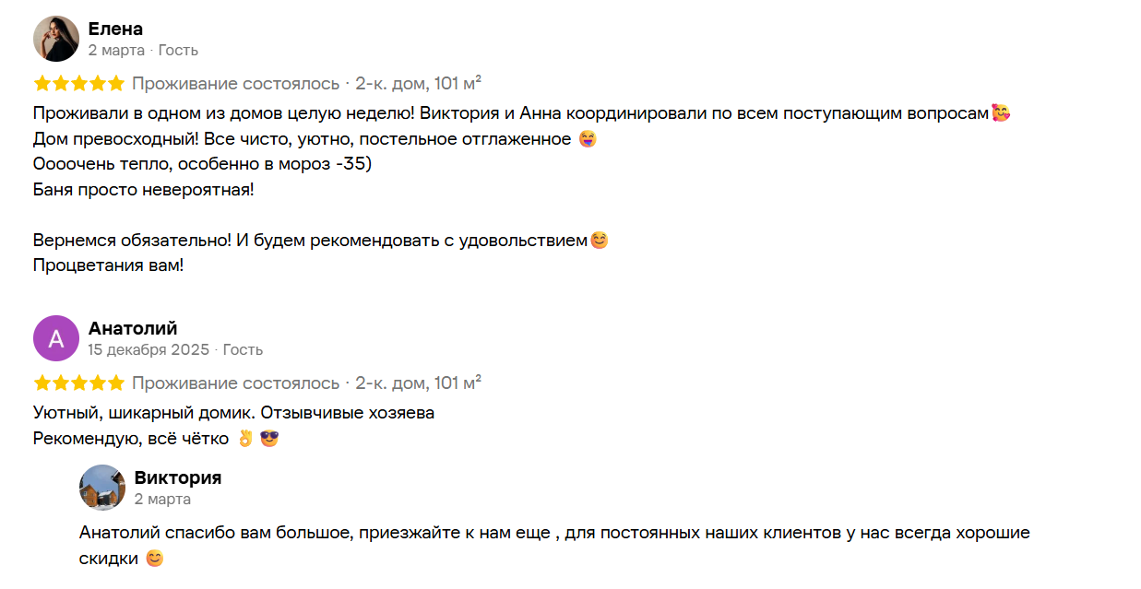Click Анатолий's Проживание состоялось status text

236,383
